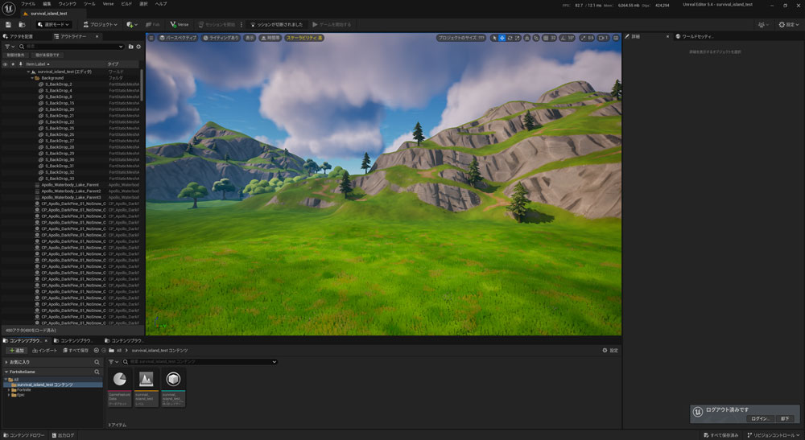This screenshot has height=440, width=805.
Task: Select the survival_island_test level asset thumbnail
Action: [x=147, y=389]
